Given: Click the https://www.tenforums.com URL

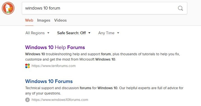Looking at the screenshot, I should click(54, 66).
